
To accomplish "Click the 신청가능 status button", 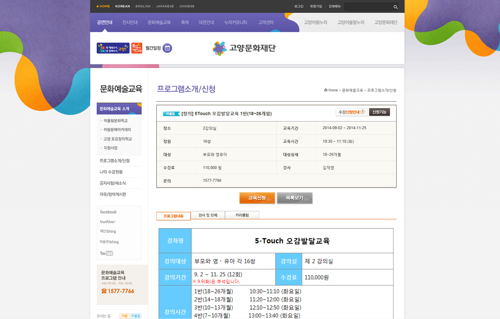I will tap(379, 112).
